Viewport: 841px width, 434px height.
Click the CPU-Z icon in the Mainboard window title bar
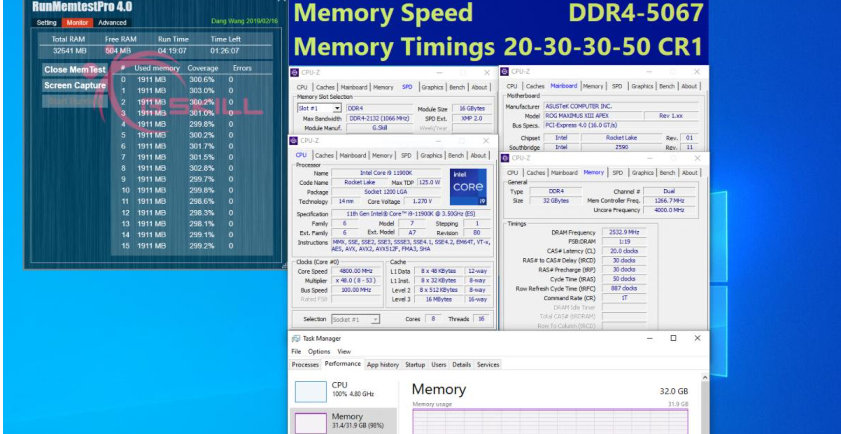[504, 72]
